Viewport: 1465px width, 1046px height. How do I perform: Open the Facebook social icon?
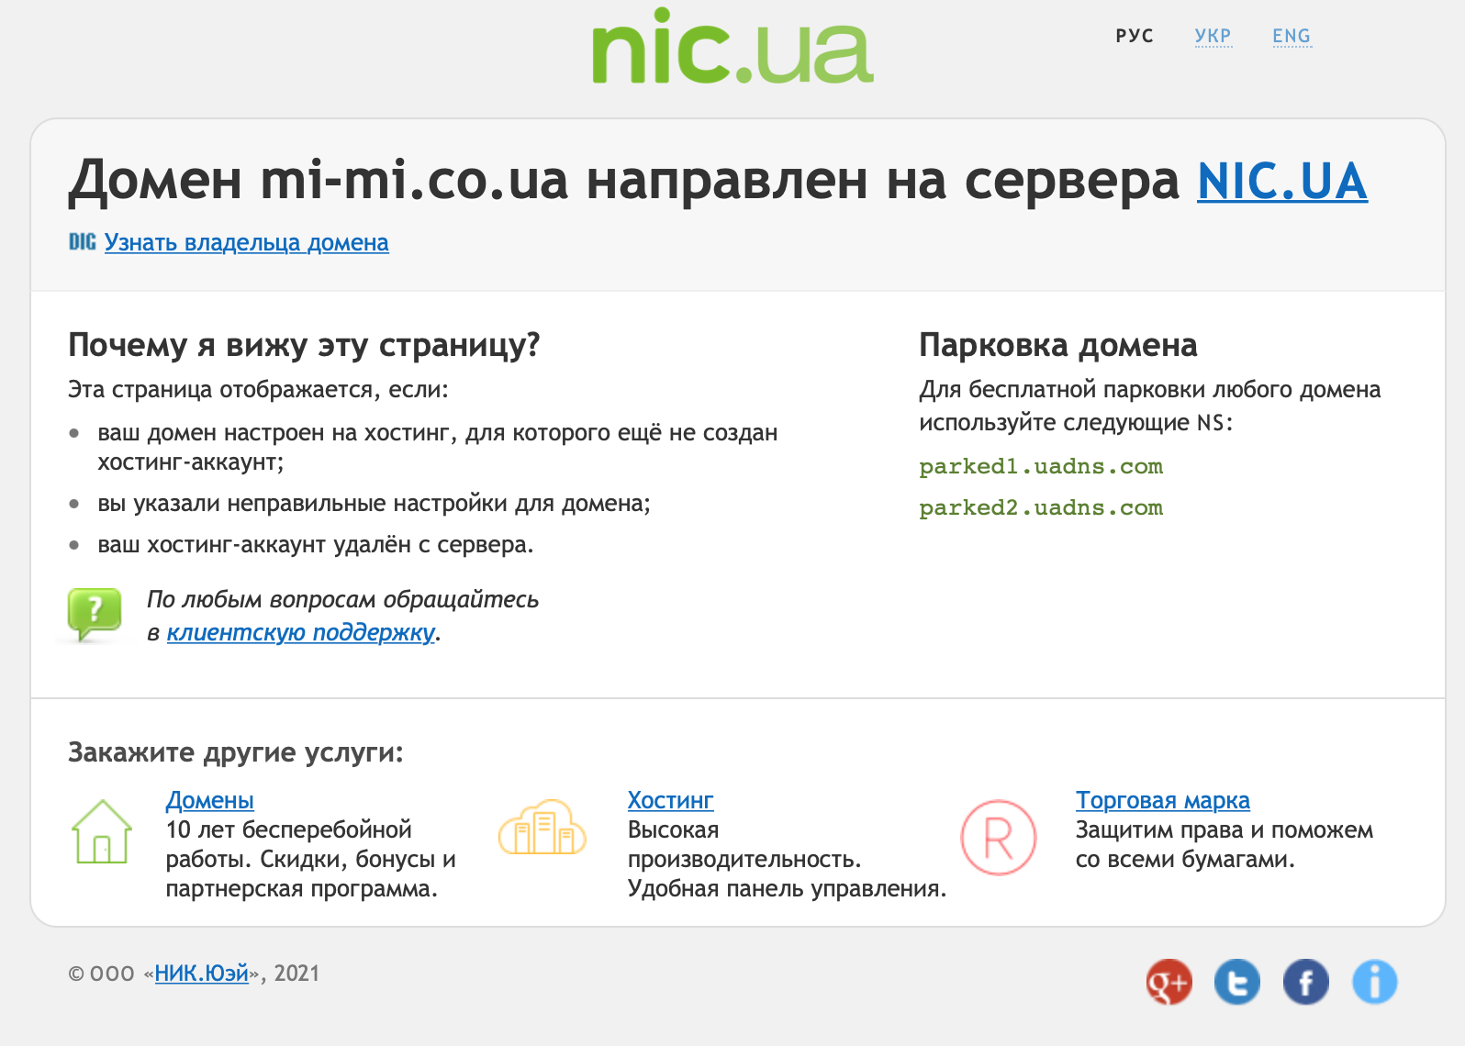(1306, 983)
